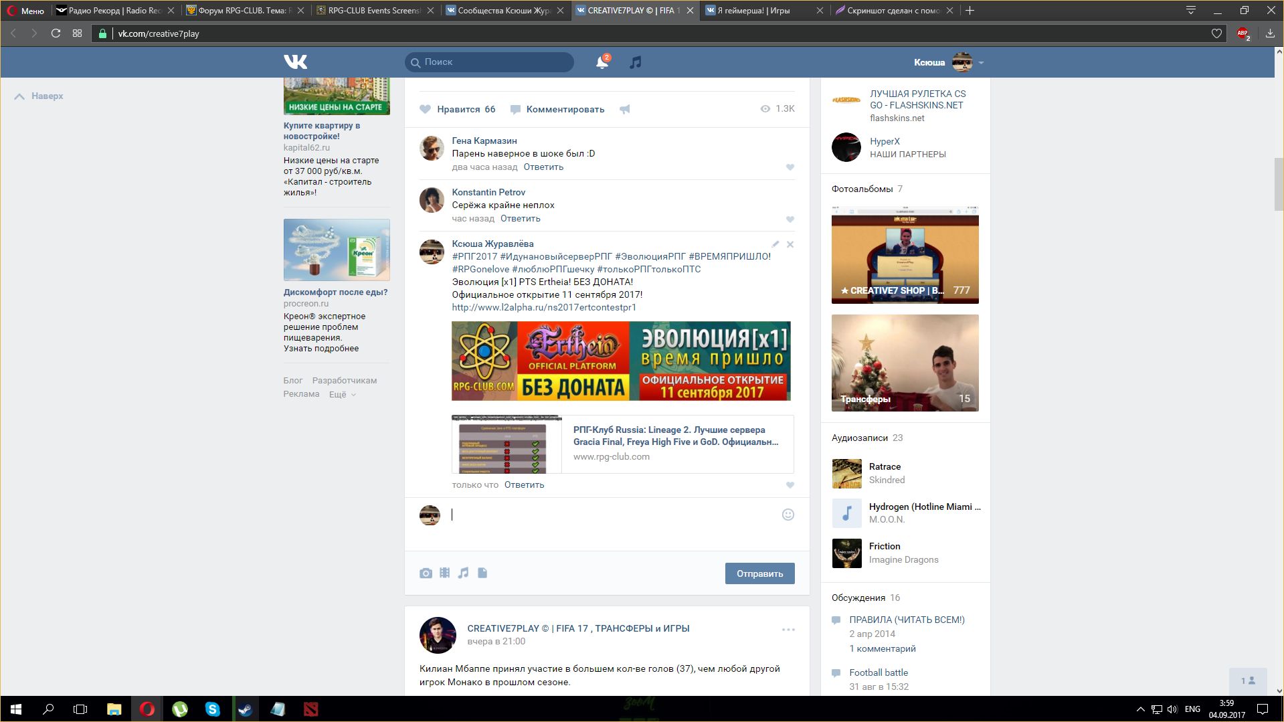Open the 'ПРАВИЛА (ЧИТАТЬ ВСЕМ!)' discussion
The image size is (1284, 722).
(x=907, y=620)
